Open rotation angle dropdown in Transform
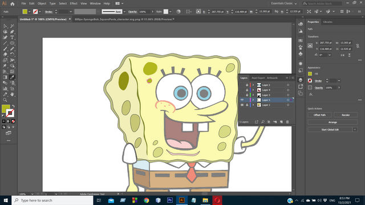This screenshot has height=205, width=365. (330, 55)
